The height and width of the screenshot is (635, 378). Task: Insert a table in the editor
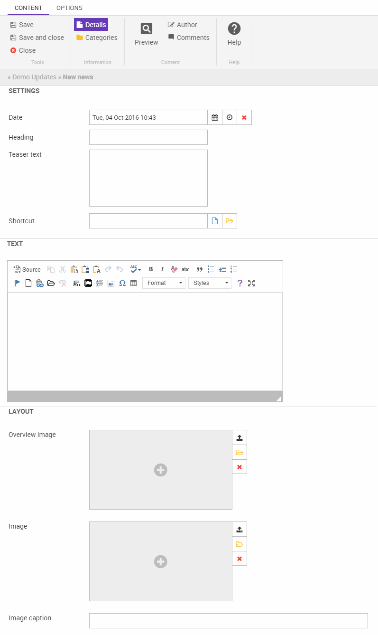(134, 283)
